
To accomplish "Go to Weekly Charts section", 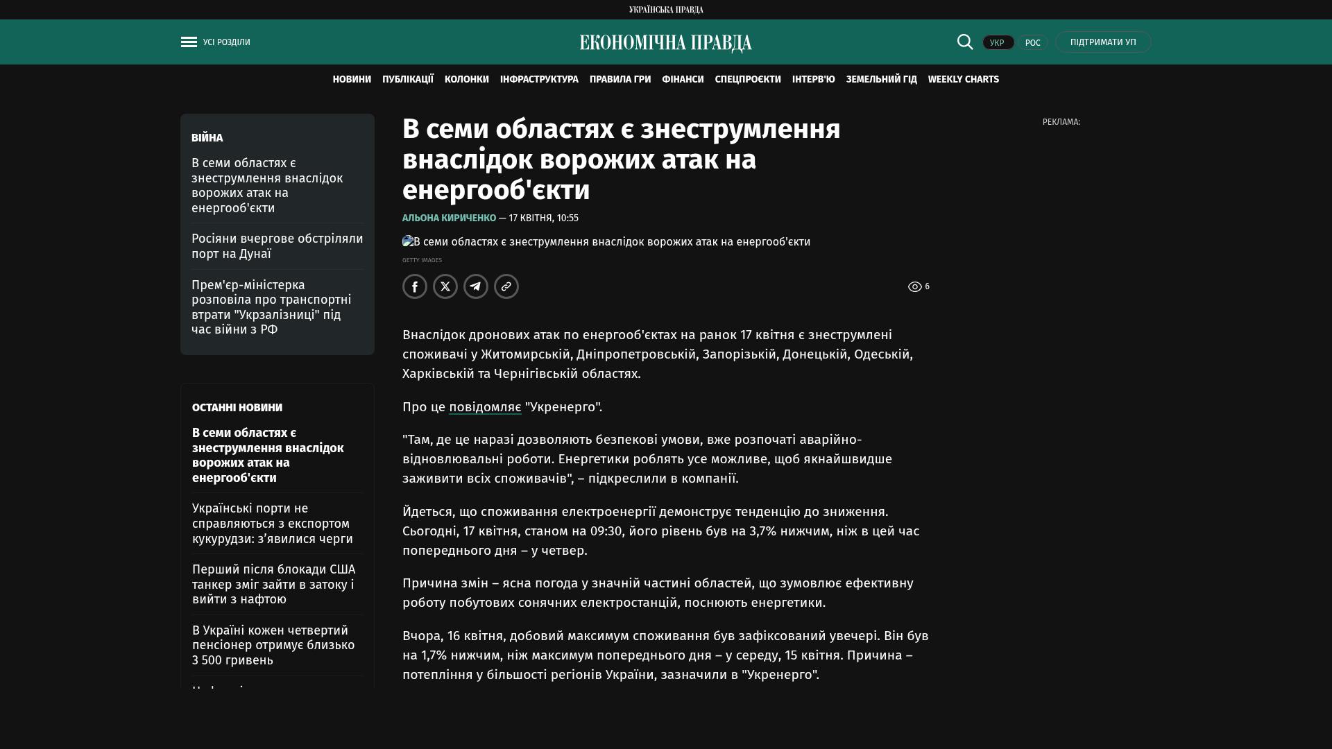I will coord(963,80).
